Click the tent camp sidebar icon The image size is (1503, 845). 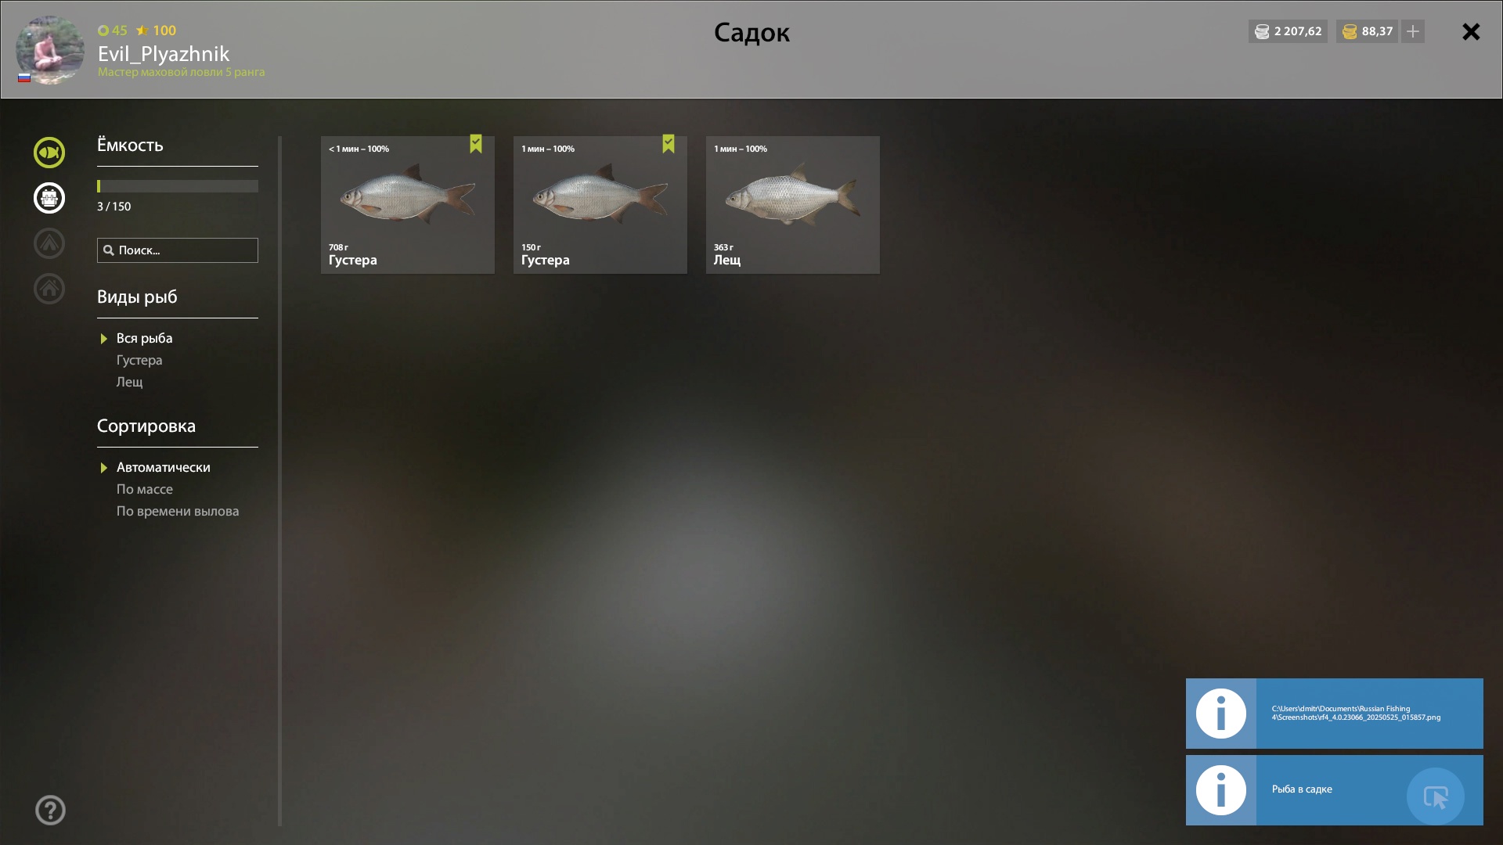[49, 243]
